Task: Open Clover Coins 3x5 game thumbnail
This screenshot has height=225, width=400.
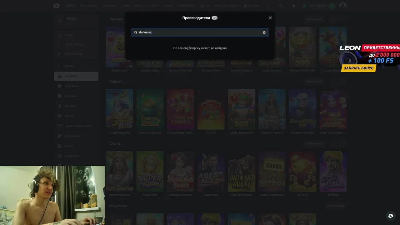Action: point(150,109)
